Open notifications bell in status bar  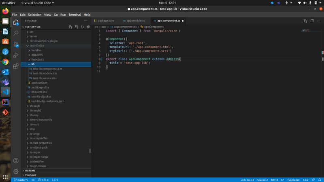tap(320, 180)
